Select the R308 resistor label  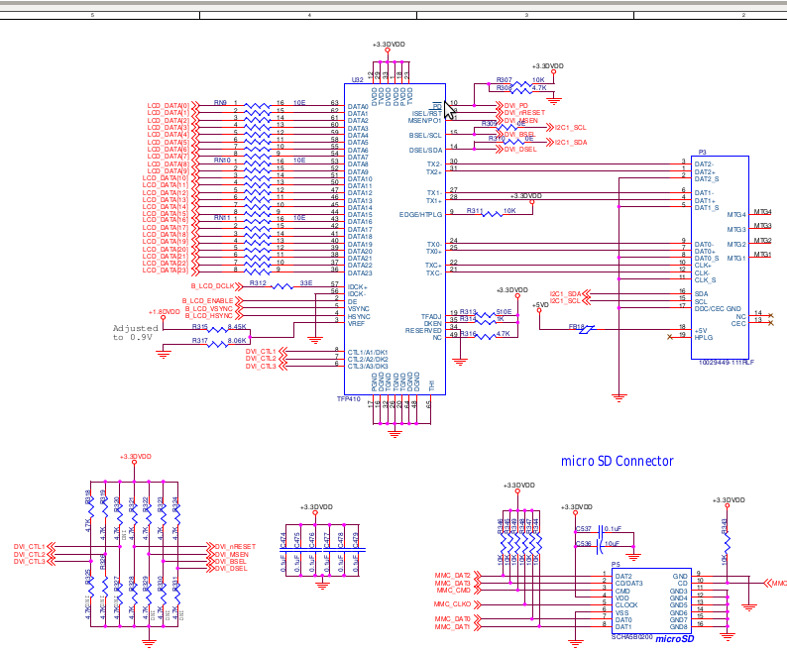coord(504,88)
